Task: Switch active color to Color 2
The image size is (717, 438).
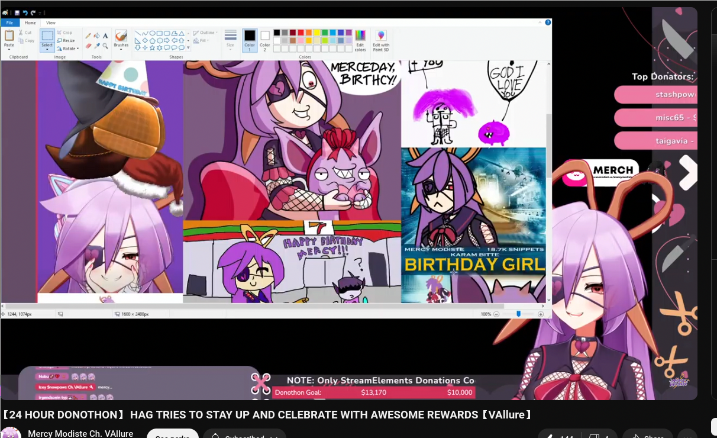Action: tap(265, 40)
